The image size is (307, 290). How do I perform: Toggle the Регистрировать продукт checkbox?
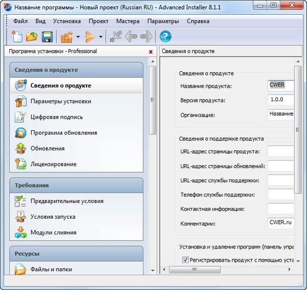[x=185, y=260]
